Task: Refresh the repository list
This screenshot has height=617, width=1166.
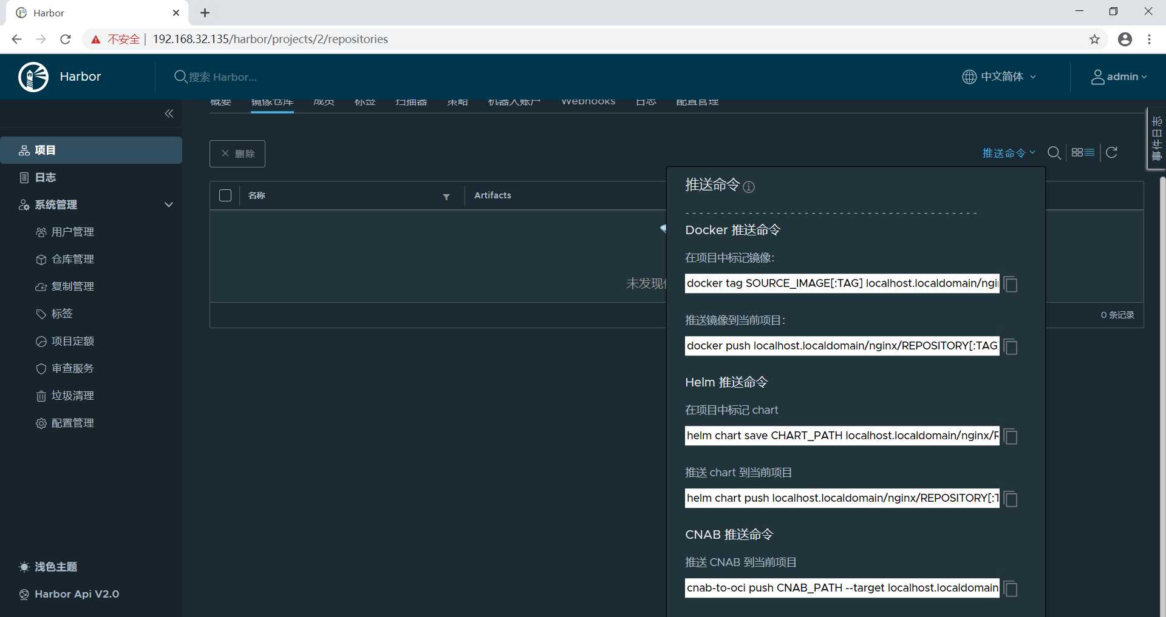Action: (1111, 153)
